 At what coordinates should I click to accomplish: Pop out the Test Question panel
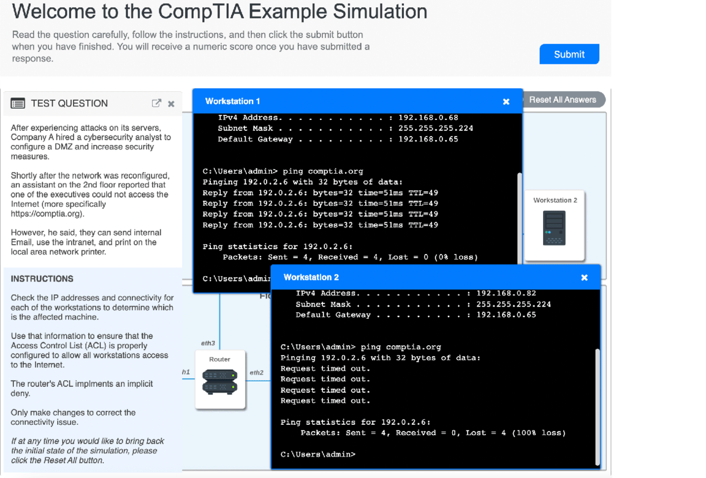[156, 103]
